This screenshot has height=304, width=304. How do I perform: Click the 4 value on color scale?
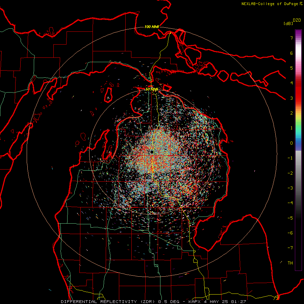tap(292, 83)
